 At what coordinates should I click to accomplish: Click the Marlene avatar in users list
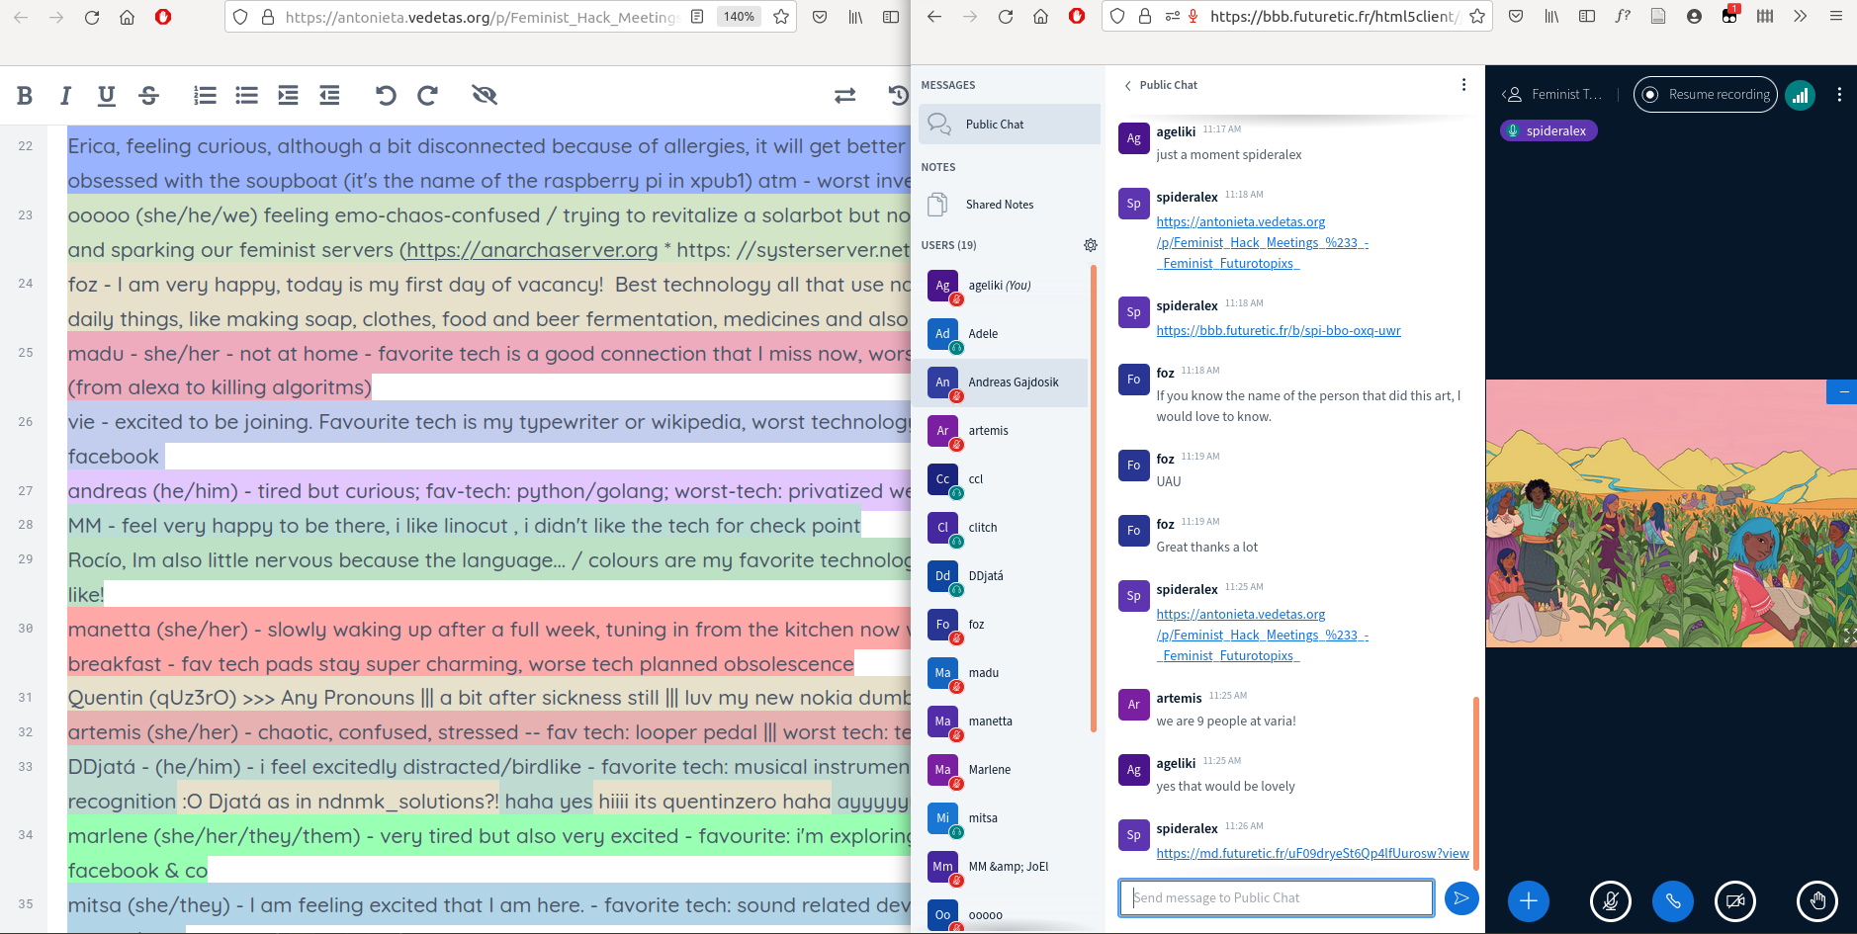[x=942, y=770]
